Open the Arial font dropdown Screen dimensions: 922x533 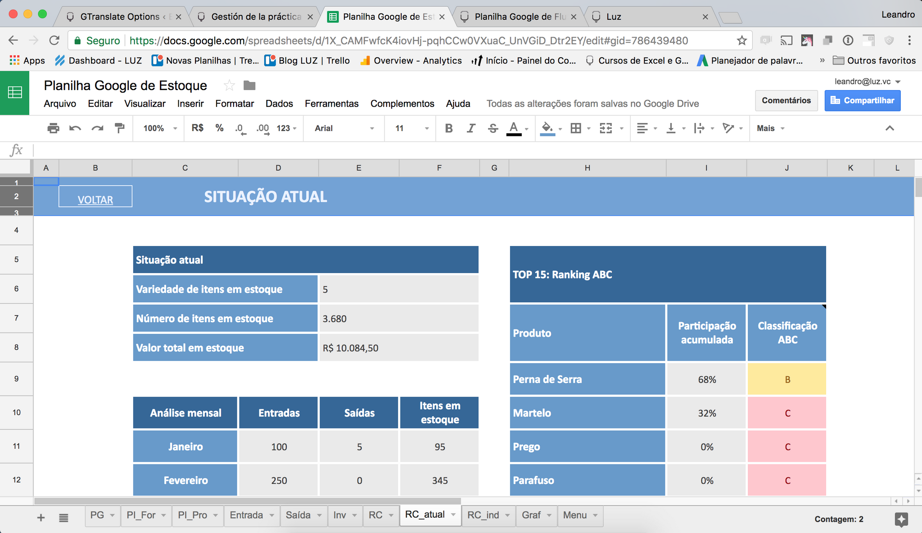click(344, 128)
